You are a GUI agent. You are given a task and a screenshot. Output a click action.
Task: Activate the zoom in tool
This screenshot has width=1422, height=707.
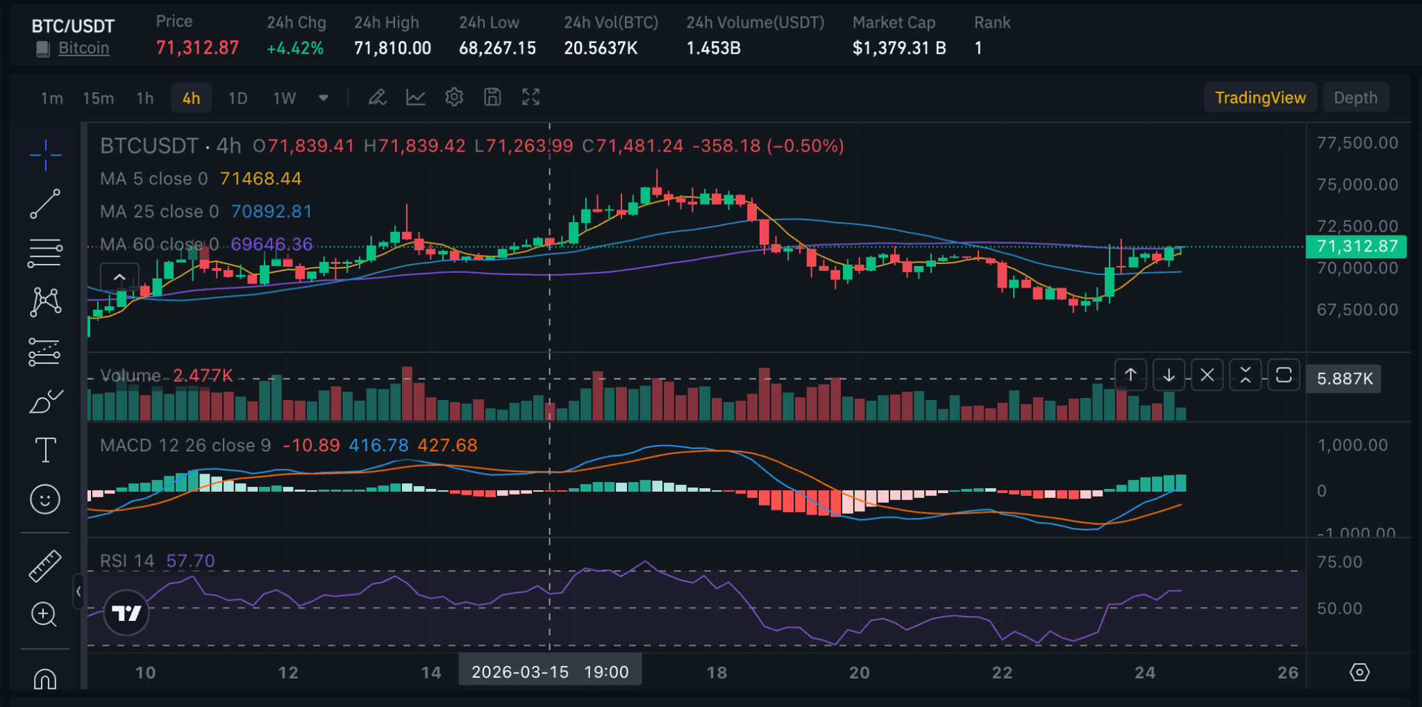coord(44,614)
